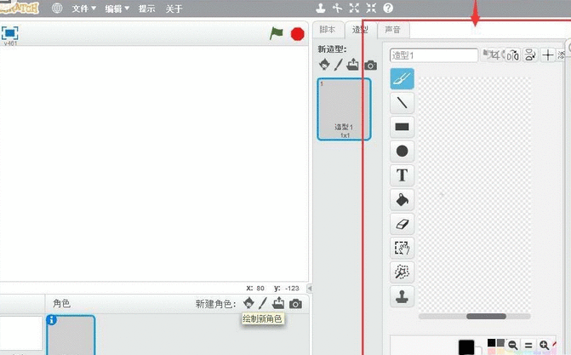This screenshot has height=355, width=571.
Task: Select the Ellipse tool
Action: point(402,152)
